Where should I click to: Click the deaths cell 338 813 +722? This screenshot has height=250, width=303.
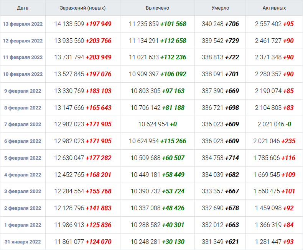(220, 57)
